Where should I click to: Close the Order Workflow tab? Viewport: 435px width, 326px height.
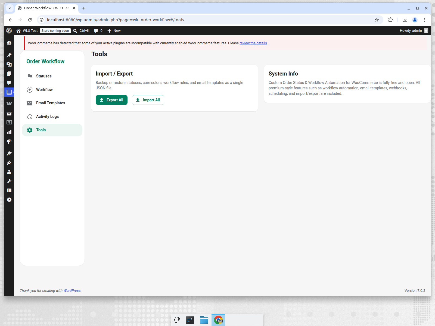point(74,8)
